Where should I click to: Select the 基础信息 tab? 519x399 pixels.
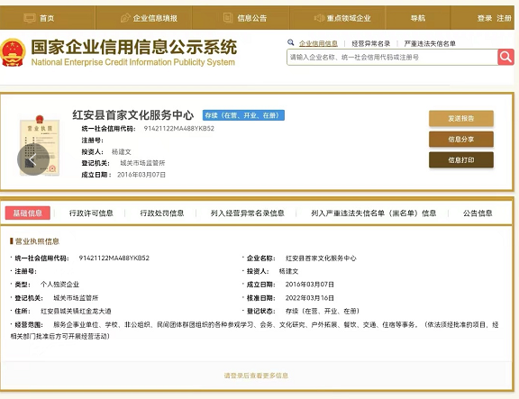(27, 213)
